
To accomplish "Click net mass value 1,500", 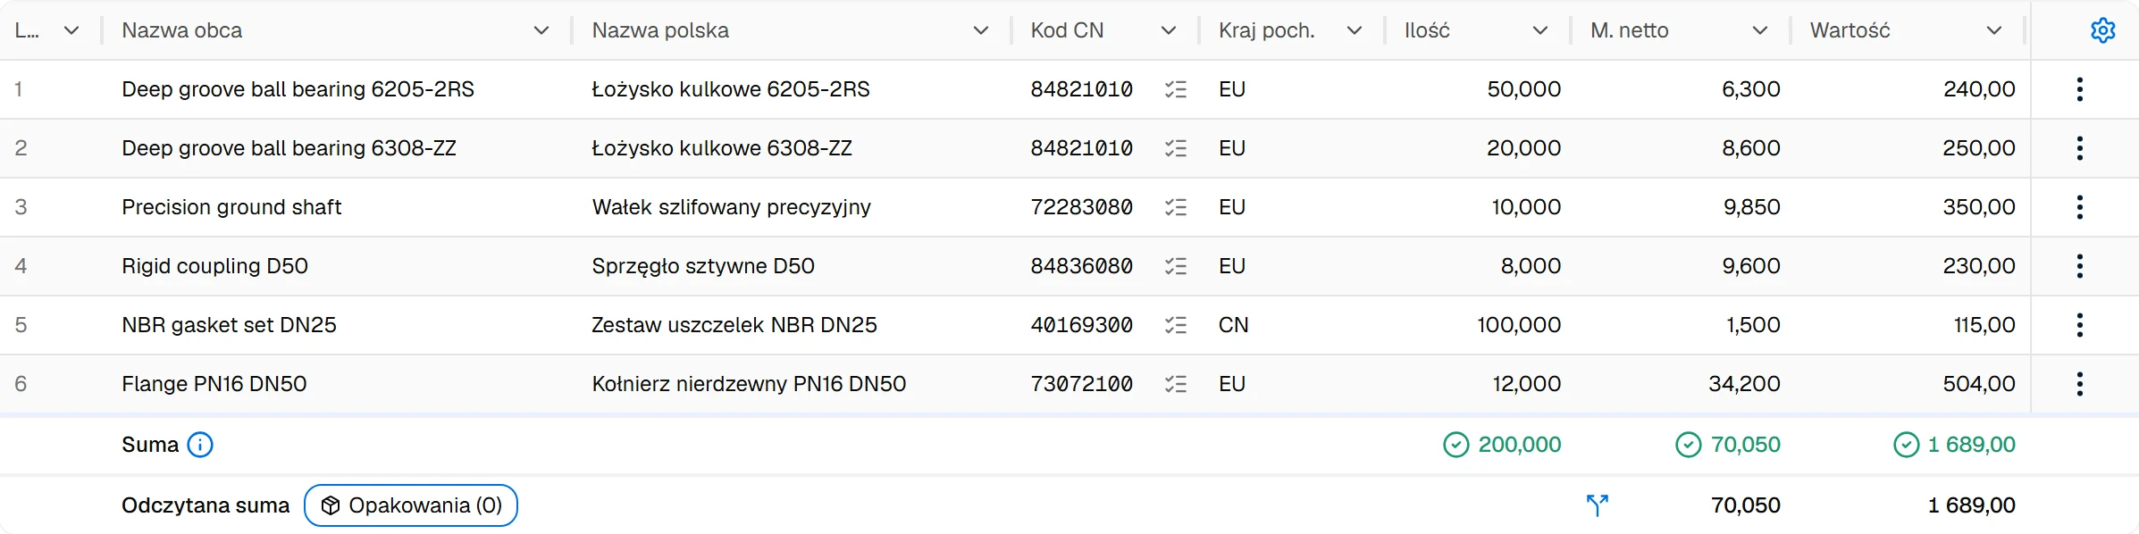I will pyautogui.click(x=1753, y=325).
